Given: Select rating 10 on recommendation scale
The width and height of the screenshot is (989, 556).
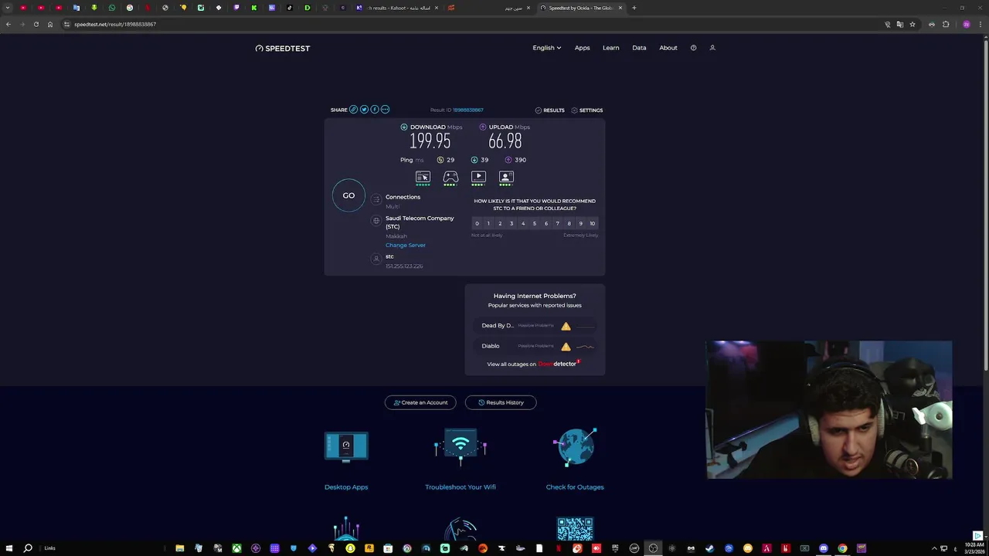Looking at the screenshot, I should pyautogui.click(x=593, y=223).
